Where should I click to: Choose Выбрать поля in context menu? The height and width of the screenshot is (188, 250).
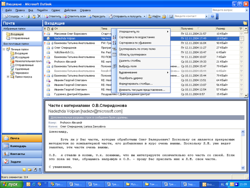141,66
